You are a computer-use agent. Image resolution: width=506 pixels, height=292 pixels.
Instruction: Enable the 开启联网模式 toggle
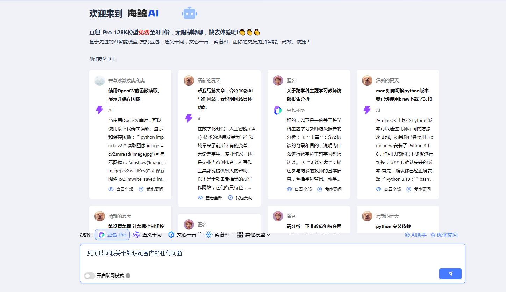[90, 276]
